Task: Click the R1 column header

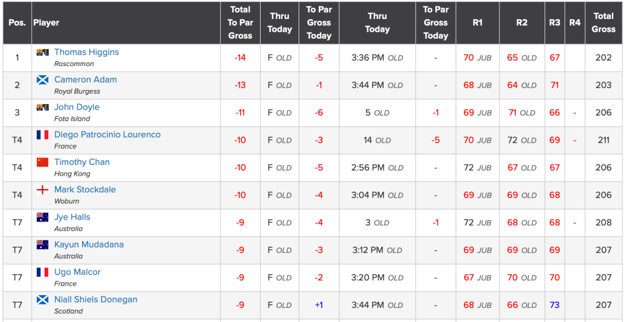Action: tap(477, 23)
